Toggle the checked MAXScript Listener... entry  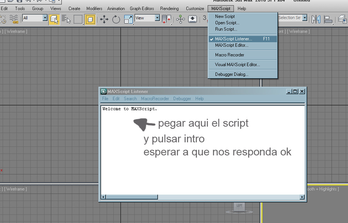243,39
